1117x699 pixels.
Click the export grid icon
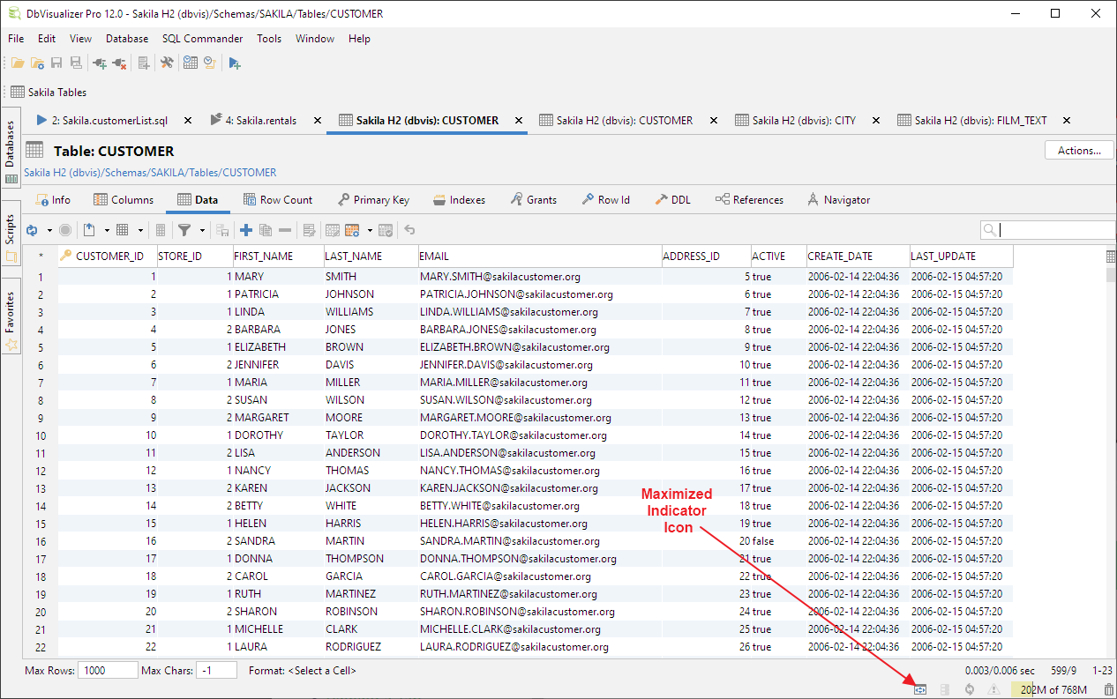tap(88, 230)
